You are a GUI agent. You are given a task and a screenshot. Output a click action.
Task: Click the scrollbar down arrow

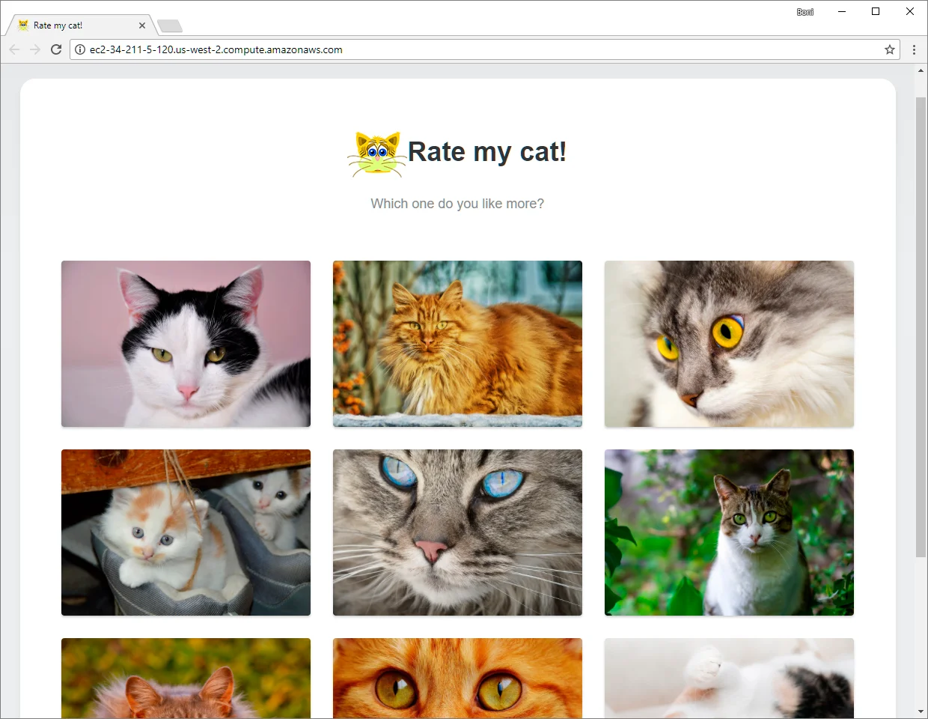921,712
